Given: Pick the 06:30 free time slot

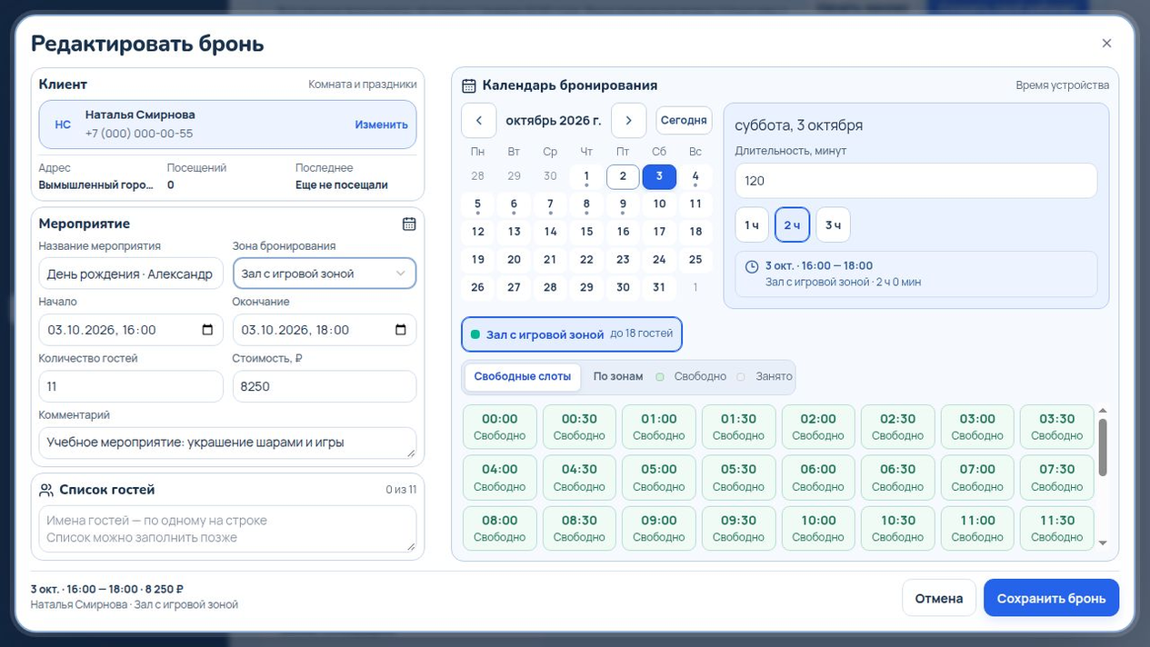Looking at the screenshot, I should (898, 477).
